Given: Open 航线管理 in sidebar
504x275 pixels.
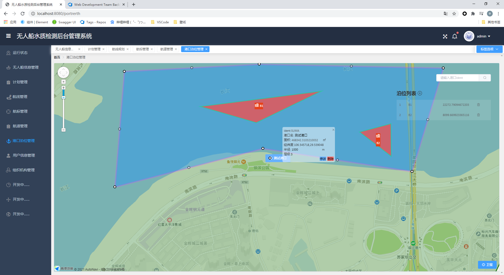Looking at the screenshot, I should [25, 97].
